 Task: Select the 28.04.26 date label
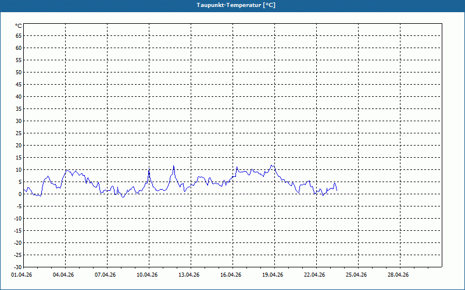(x=398, y=275)
